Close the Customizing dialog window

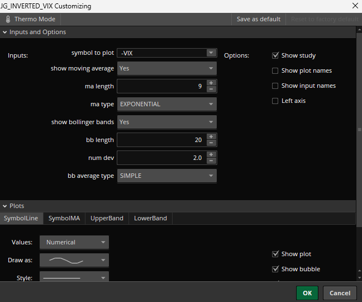[x=355, y=6]
